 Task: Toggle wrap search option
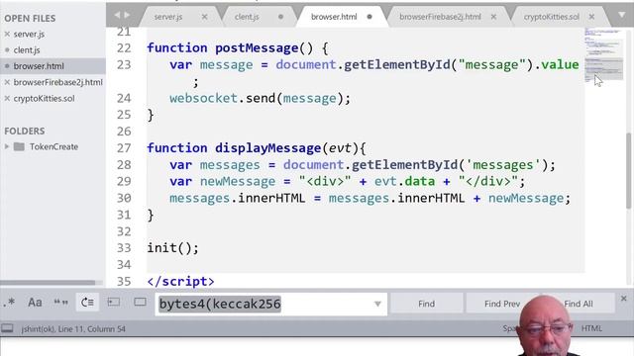point(87,303)
